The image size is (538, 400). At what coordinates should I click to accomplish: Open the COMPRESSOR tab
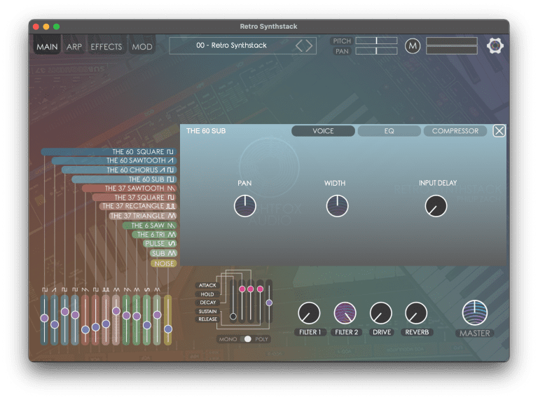click(x=455, y=131)
